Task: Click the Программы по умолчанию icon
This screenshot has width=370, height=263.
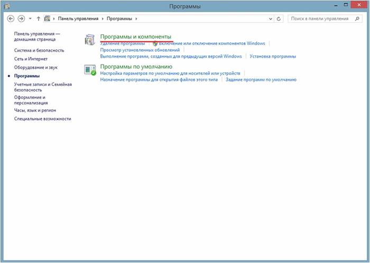Action: point(90,70)
